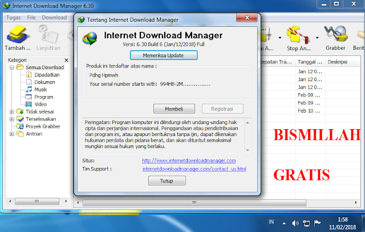Close the Tentang dialog with red X
Screen dimensions: 365x232
[247, 18]
